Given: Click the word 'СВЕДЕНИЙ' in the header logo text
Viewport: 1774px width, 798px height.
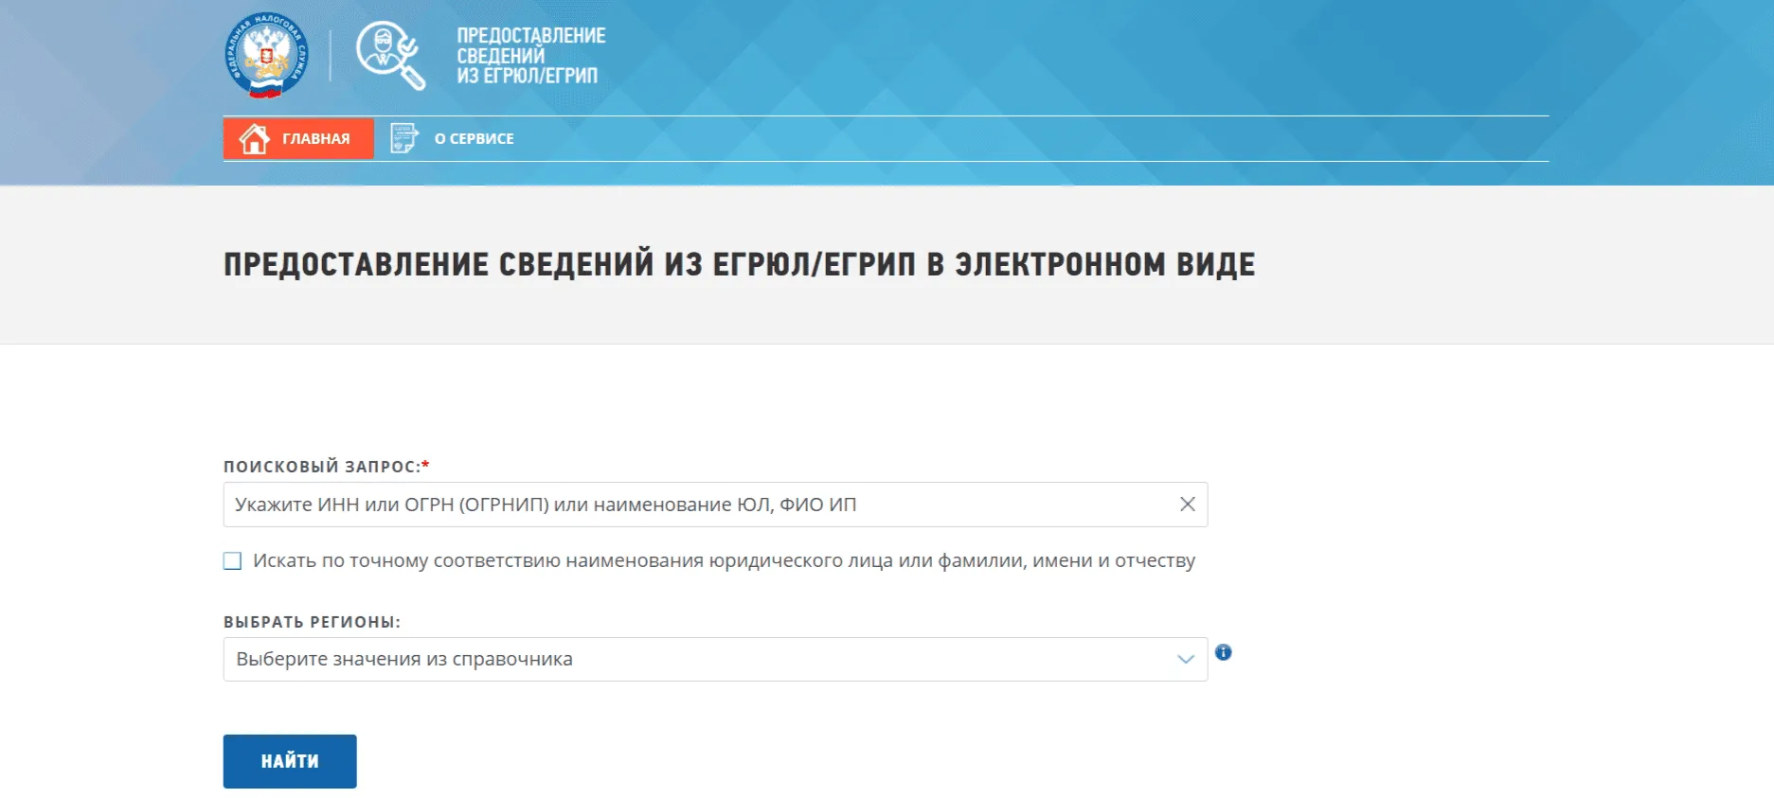Looking at the screenshot, I should [500, 56].
